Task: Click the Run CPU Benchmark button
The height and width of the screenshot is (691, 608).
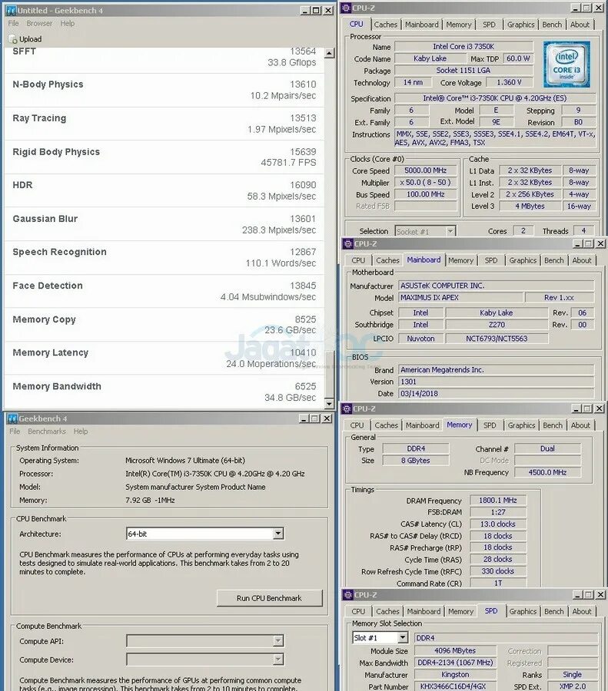Action: pos(269,598)
